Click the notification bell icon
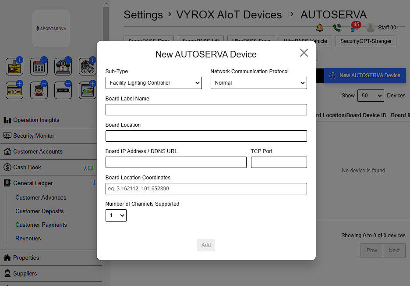 click(x=319, y=28)
